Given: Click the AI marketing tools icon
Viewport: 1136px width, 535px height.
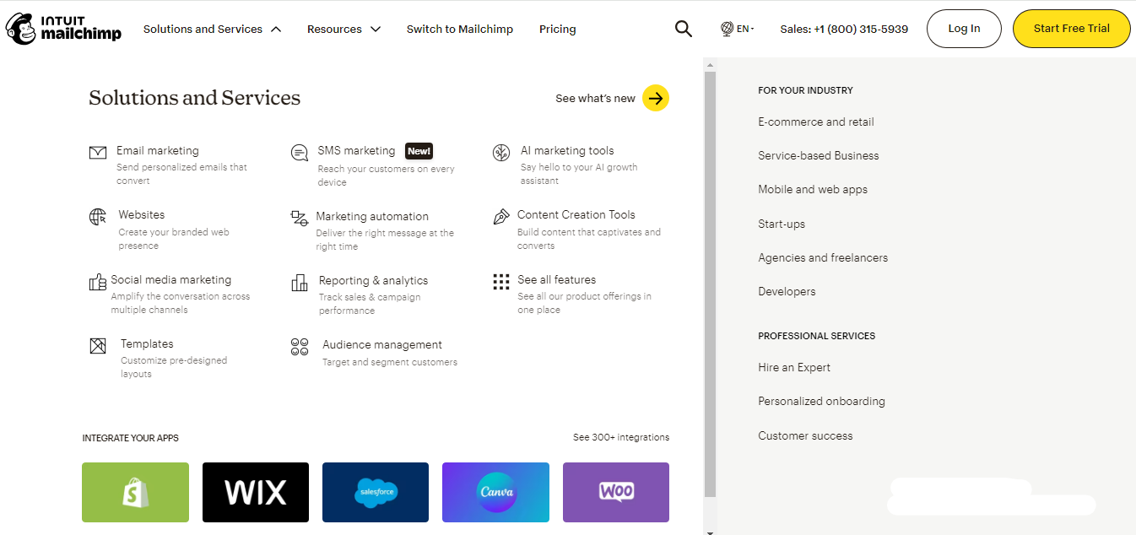Looking at the screenshot, I should (x=501, y=153).
